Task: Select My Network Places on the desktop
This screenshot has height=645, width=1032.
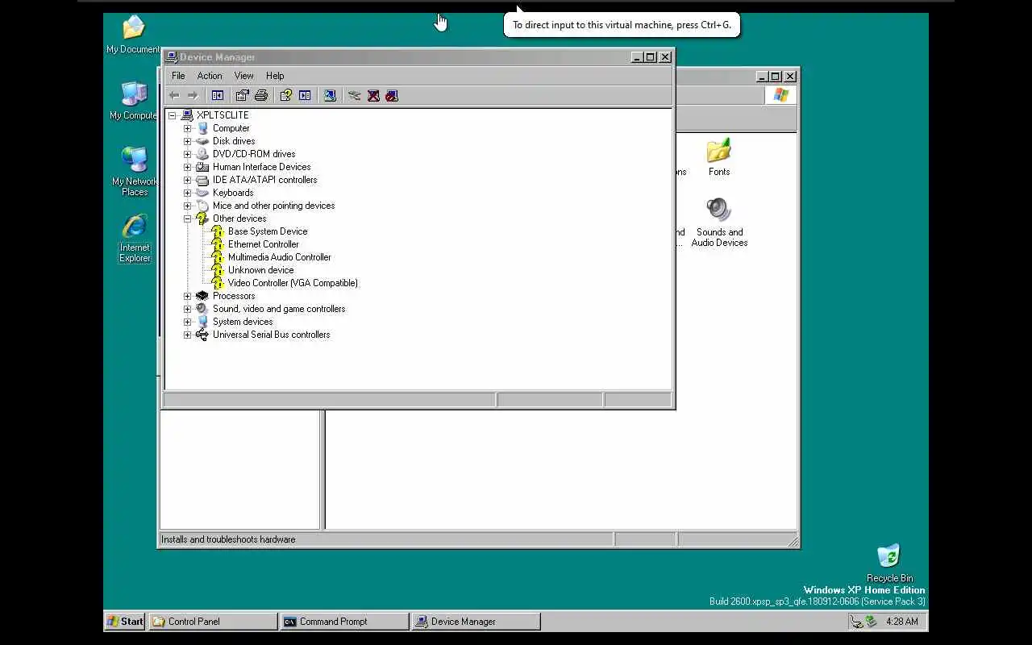Action: pyautogui.click(x=135, y=172)
